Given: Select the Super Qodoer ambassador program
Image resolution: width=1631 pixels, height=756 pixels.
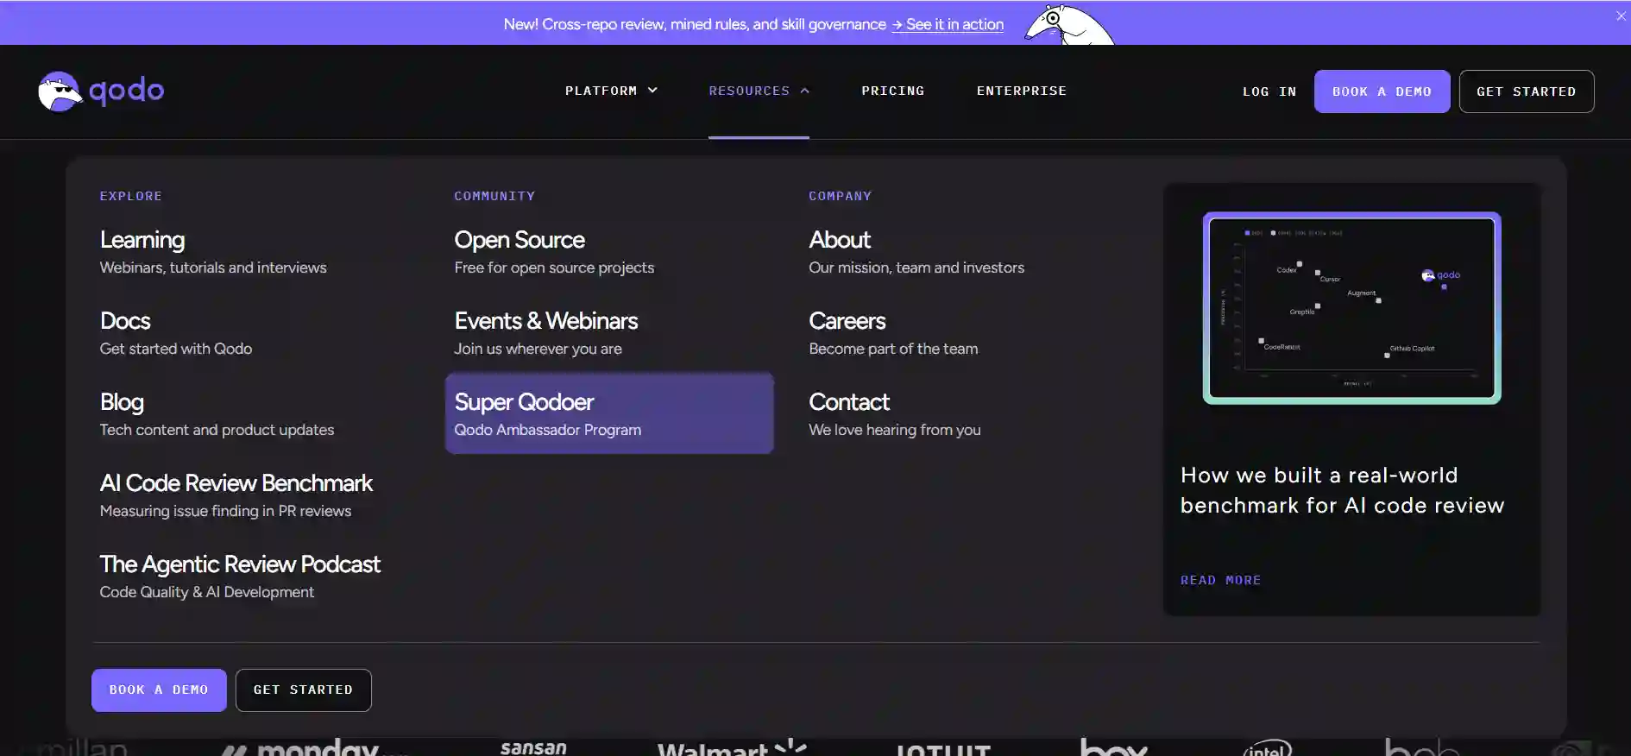Looking at the screenshot, I should click(609, 413).
